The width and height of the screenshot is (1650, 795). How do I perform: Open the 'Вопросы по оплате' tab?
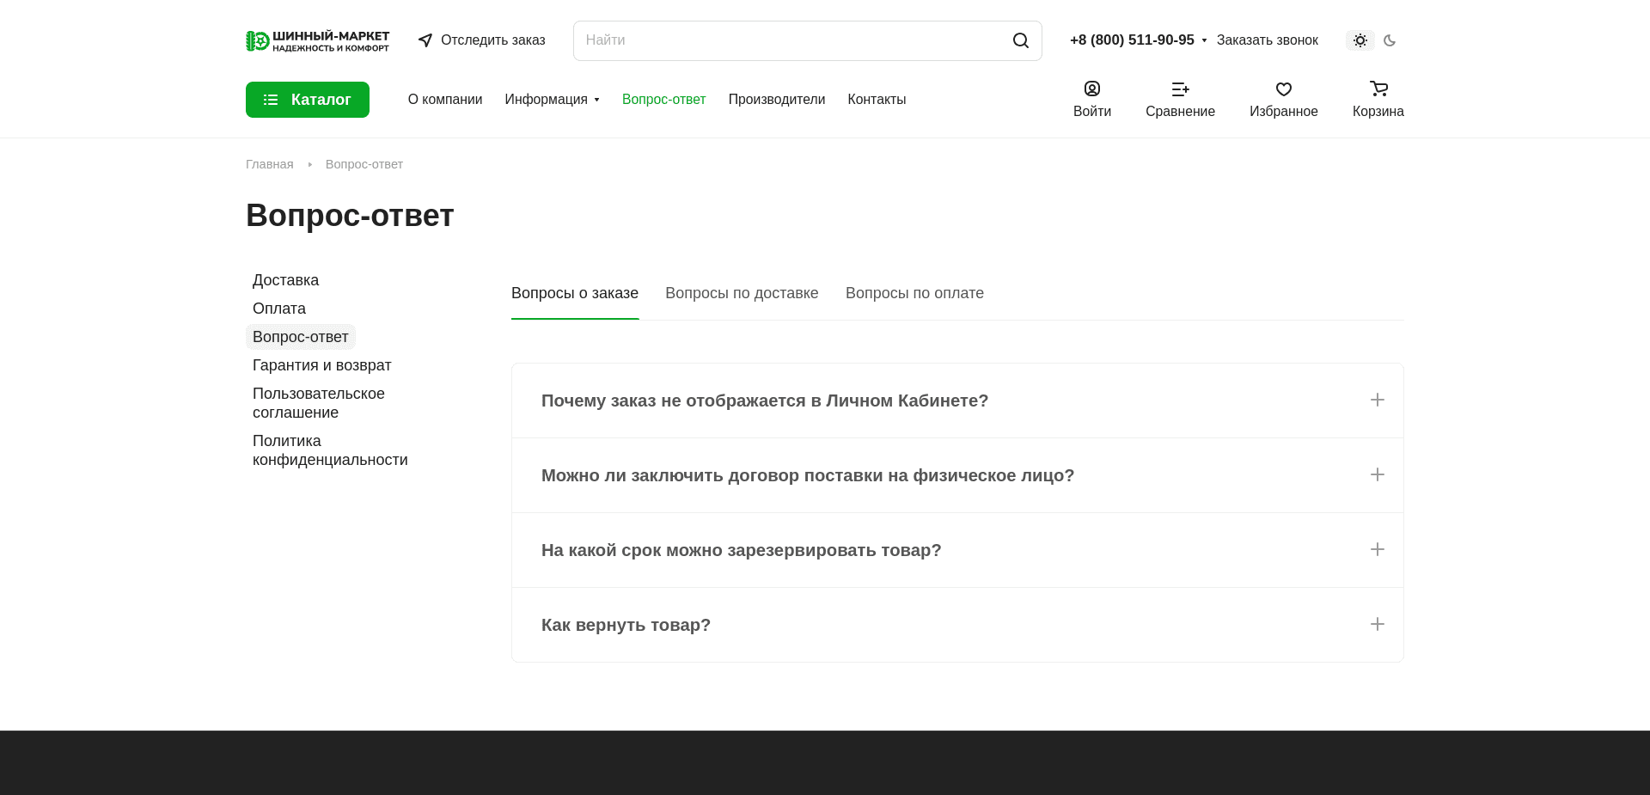pos(914,293)
